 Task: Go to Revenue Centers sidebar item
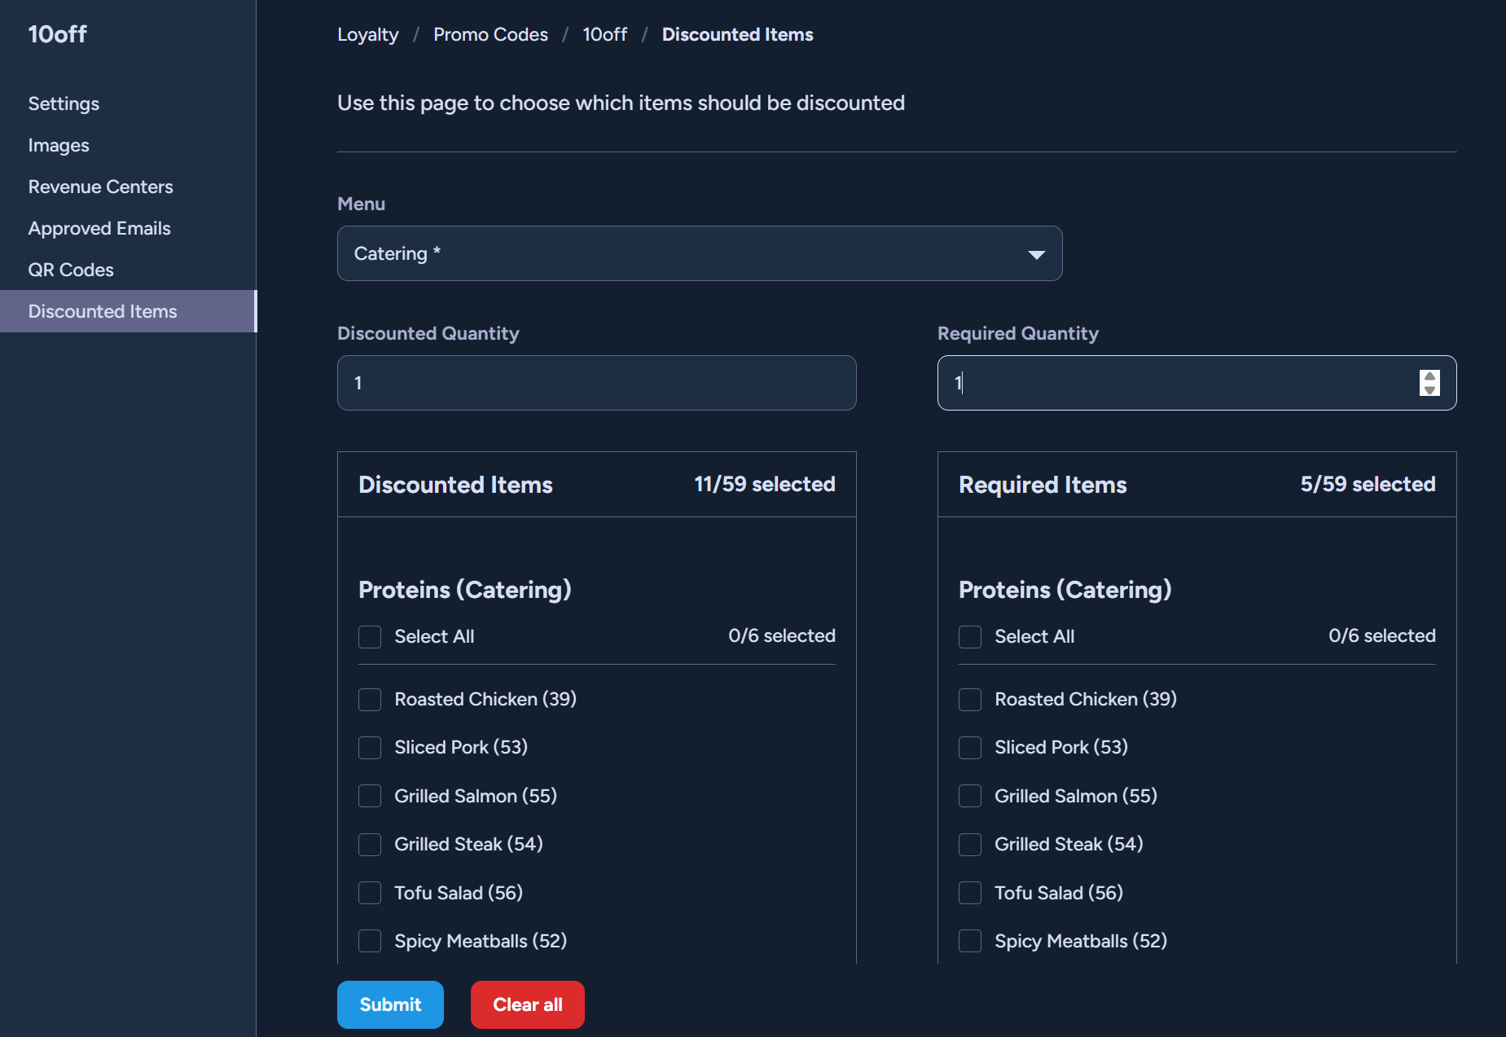tap(100, 187)
